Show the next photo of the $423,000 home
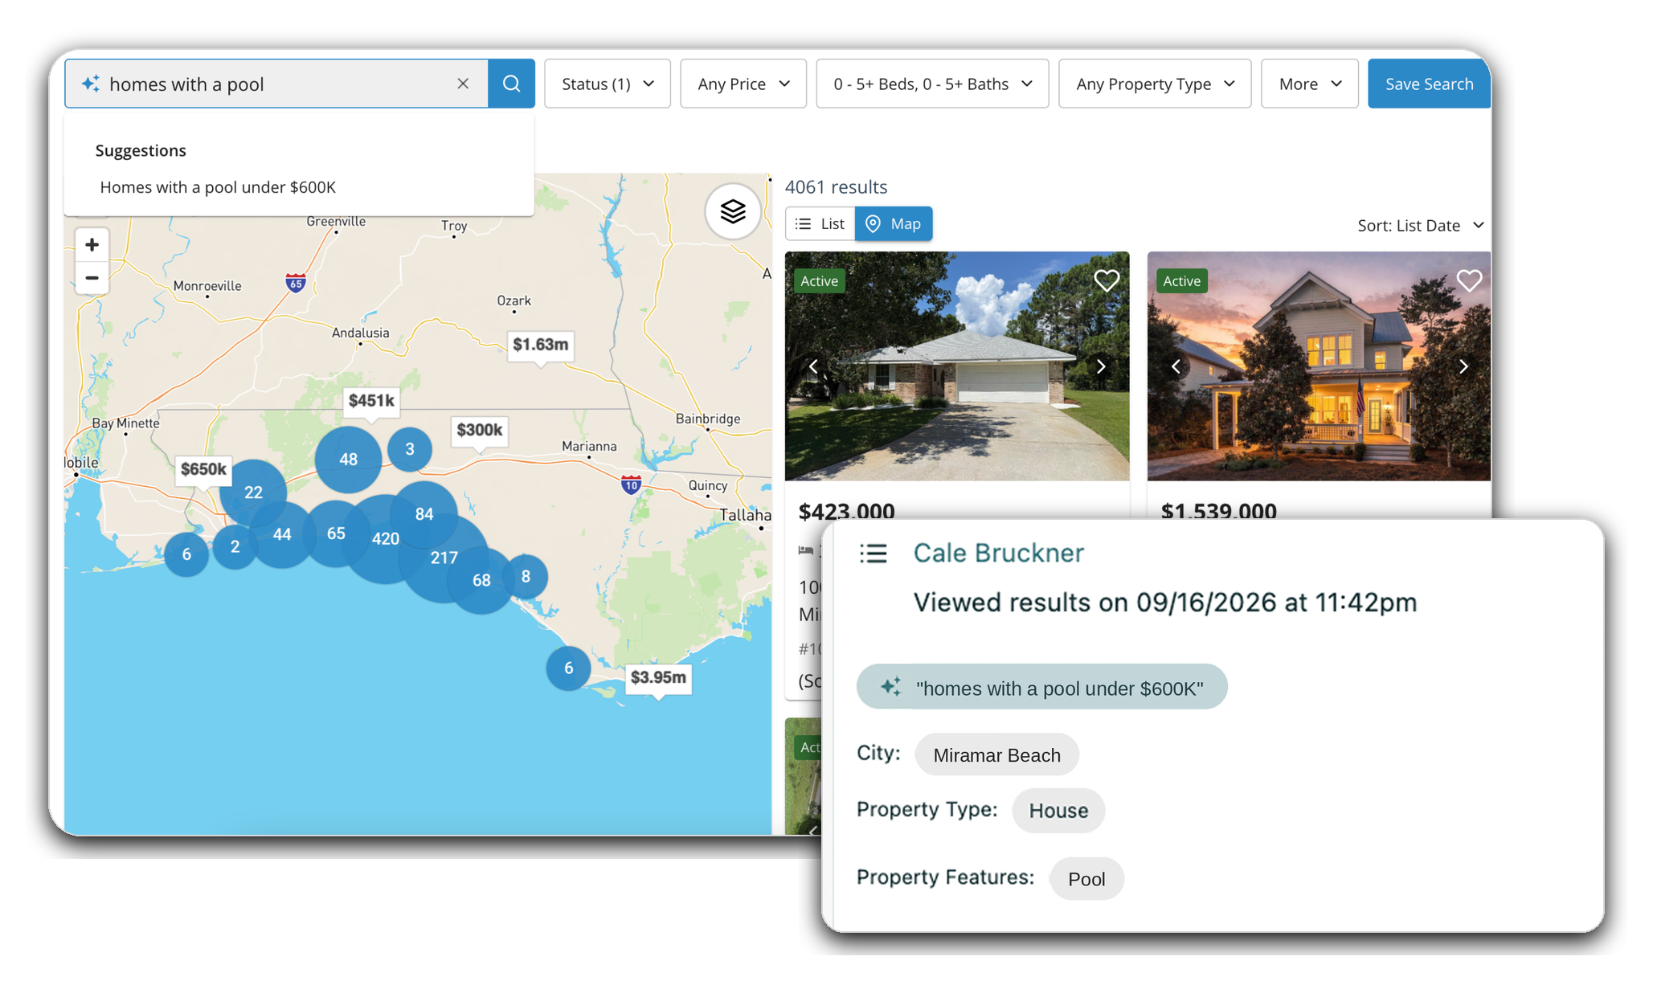 1101,366
